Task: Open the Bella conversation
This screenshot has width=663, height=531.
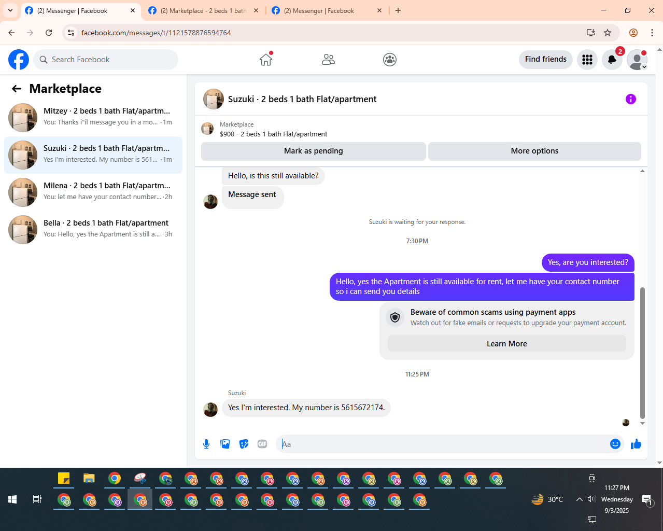Action: tap(93, 230)
